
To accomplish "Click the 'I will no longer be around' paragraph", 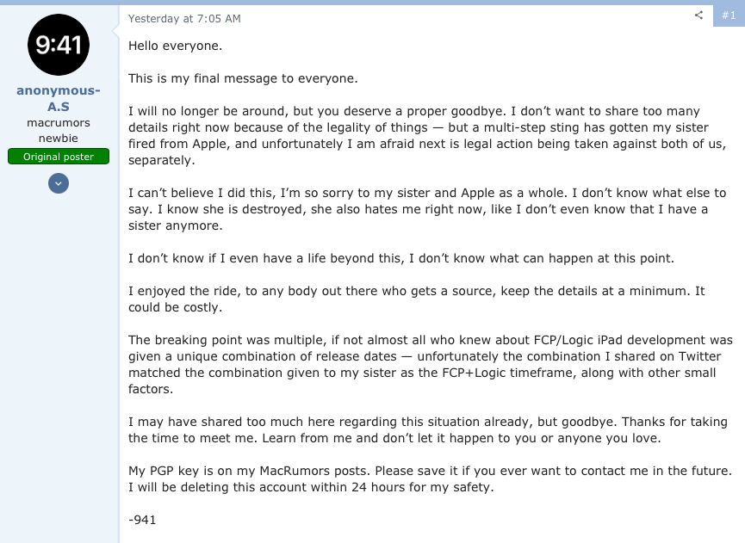I will pos(427,135).
